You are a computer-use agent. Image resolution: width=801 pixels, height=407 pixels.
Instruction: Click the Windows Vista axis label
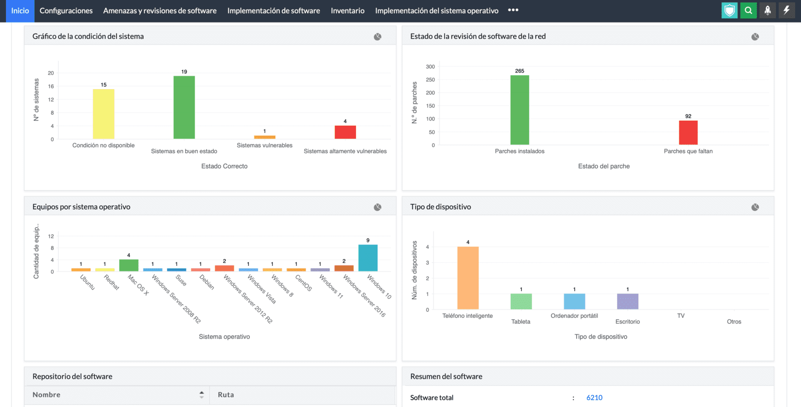[262, 289]
